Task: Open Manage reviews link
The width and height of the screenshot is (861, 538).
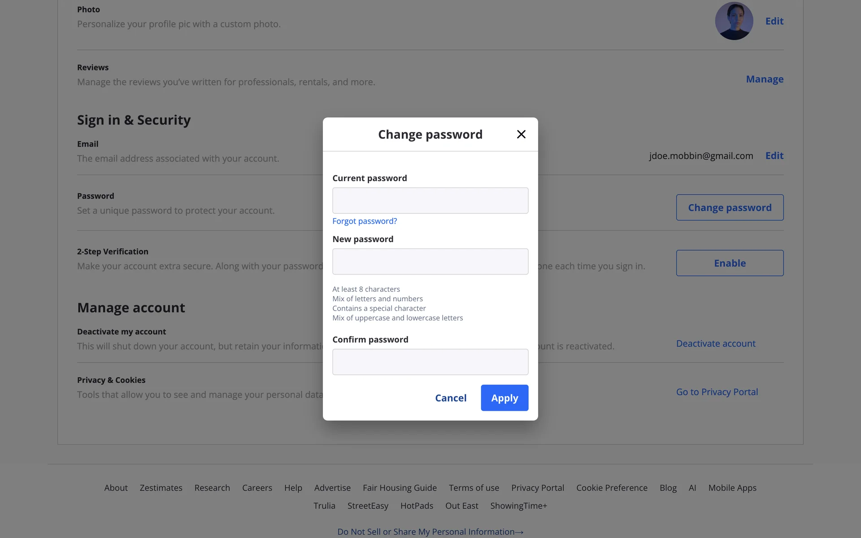Action: coord(764,79)
